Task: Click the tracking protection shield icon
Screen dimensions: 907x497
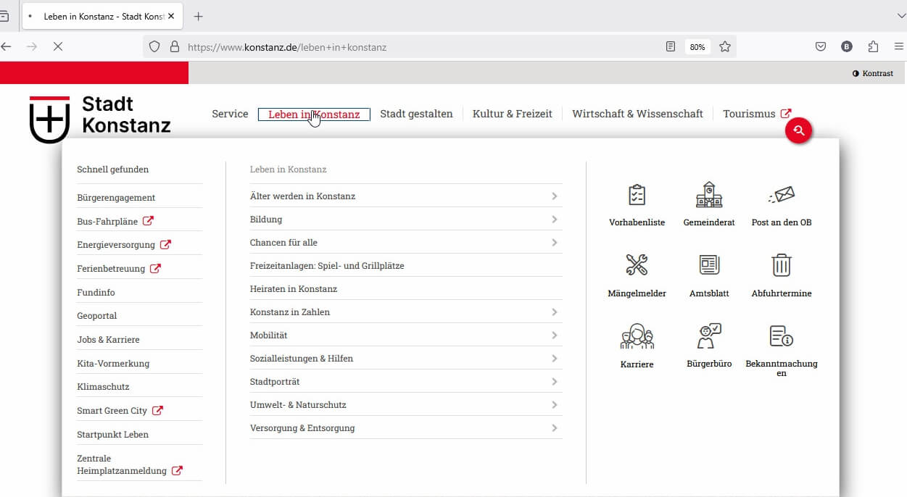Action: click(154, 46)
